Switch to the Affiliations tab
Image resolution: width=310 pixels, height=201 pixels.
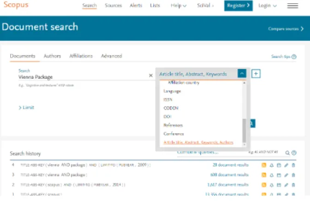(81, 56)
